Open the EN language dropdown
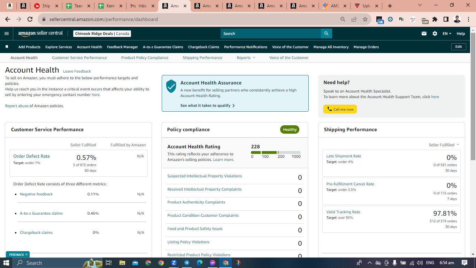 [x=447, y=33]
